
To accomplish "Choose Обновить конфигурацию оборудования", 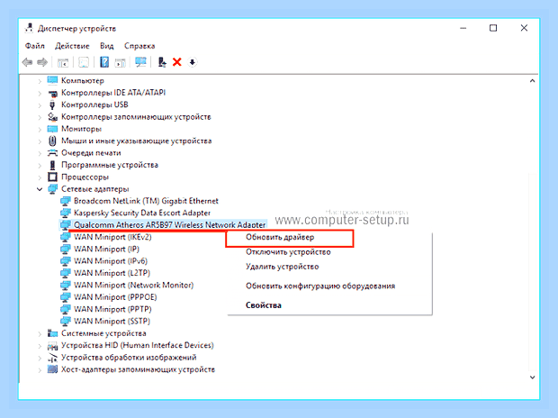I will (320, 286).
